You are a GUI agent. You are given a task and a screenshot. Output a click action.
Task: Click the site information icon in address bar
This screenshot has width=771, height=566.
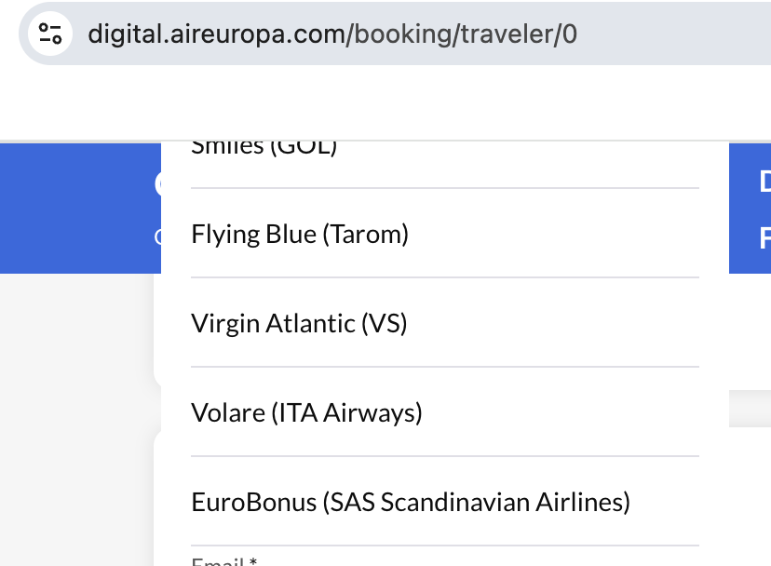click(49, 34)
